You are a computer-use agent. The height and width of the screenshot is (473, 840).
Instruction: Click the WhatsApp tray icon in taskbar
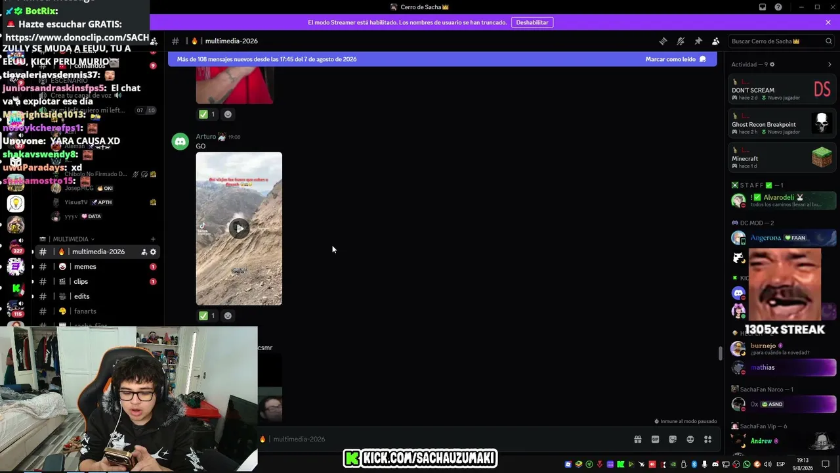747,464
